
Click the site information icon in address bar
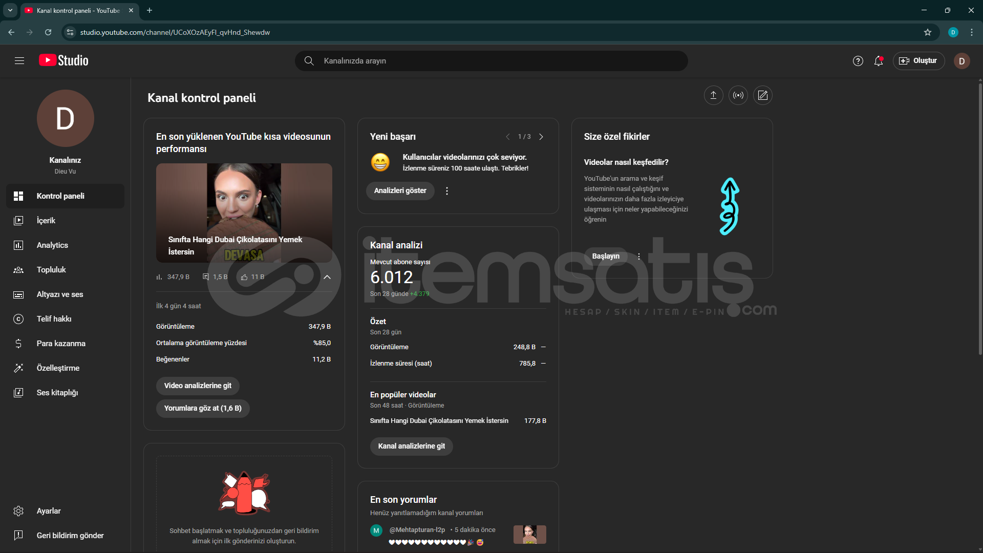[x=70, y=32]
